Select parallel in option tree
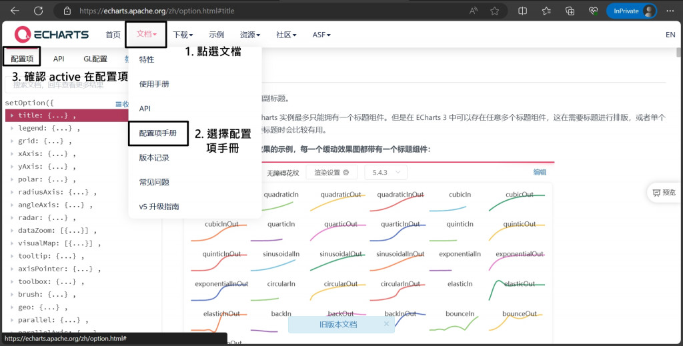 (53, 319)
